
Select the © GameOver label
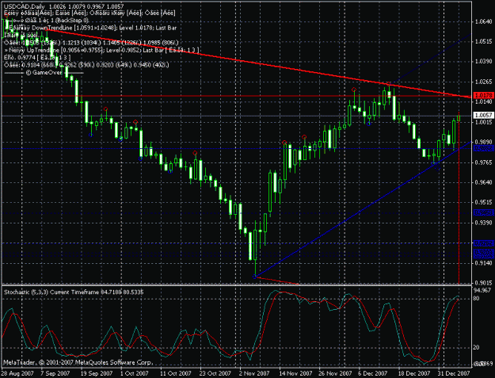pyautogui.click(x=44, y=73)
